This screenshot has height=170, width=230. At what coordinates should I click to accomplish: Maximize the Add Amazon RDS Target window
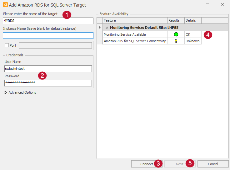pos(207,5)
